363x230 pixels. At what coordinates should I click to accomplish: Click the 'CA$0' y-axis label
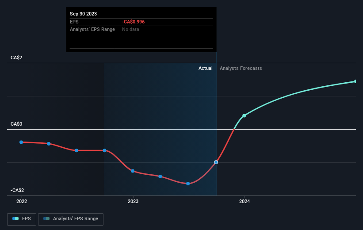[16, 124]
